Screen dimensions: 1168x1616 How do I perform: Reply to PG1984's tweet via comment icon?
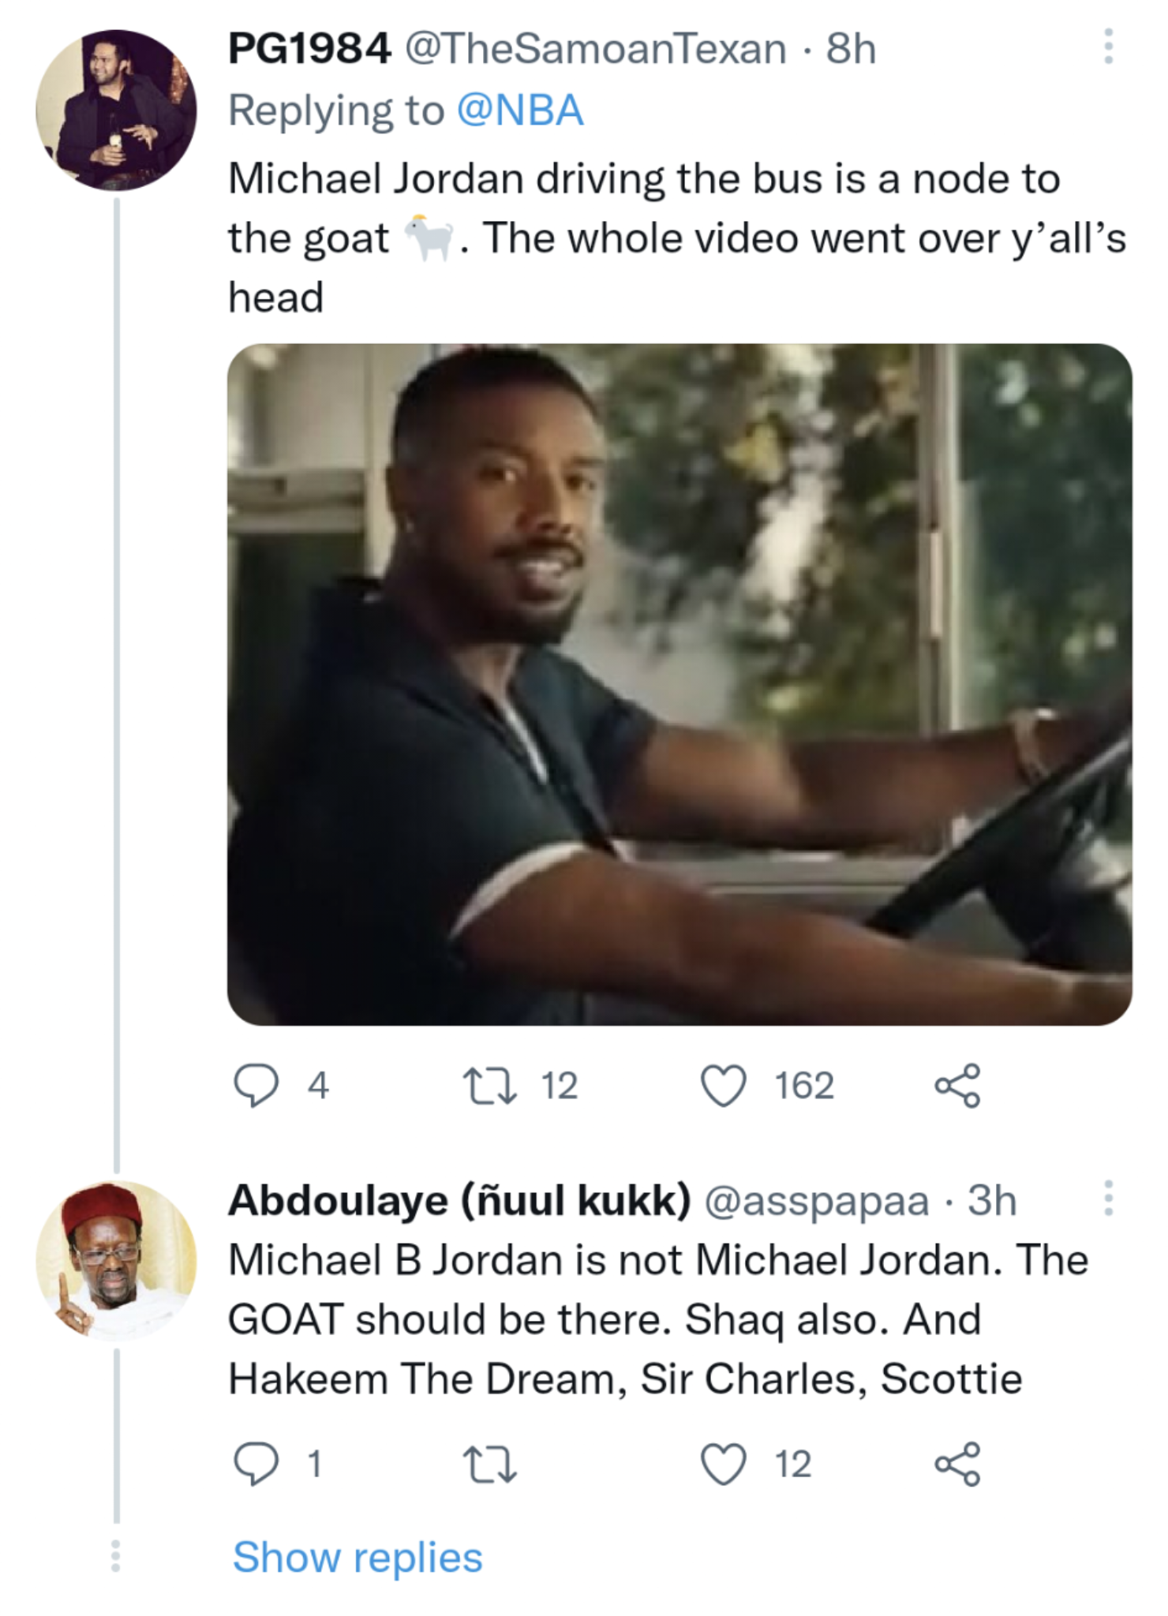[x=256, y=1086]
